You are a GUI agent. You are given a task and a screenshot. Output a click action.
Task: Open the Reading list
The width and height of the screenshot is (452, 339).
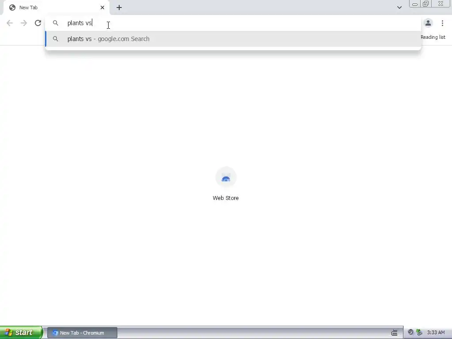pyautogui.click(x=433, y=37)
